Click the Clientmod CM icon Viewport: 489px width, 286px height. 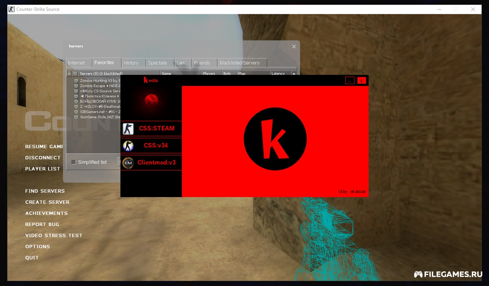point(128,163)
